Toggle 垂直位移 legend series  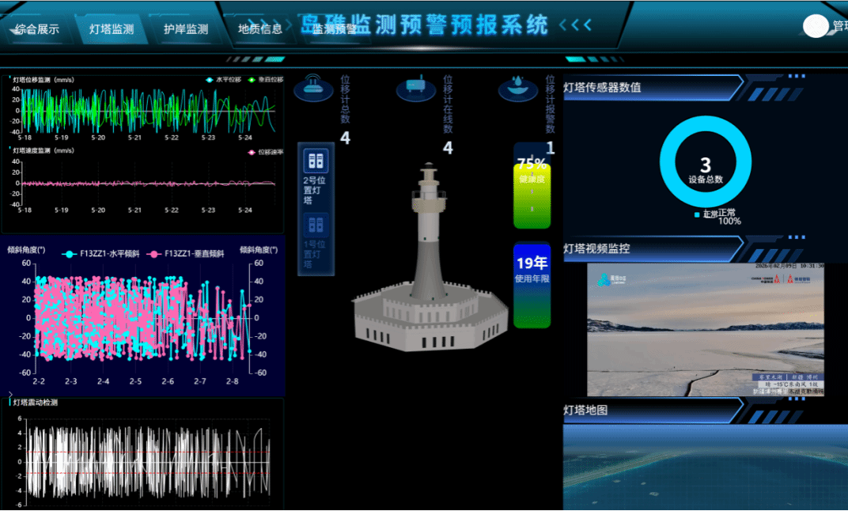point(265,80)
